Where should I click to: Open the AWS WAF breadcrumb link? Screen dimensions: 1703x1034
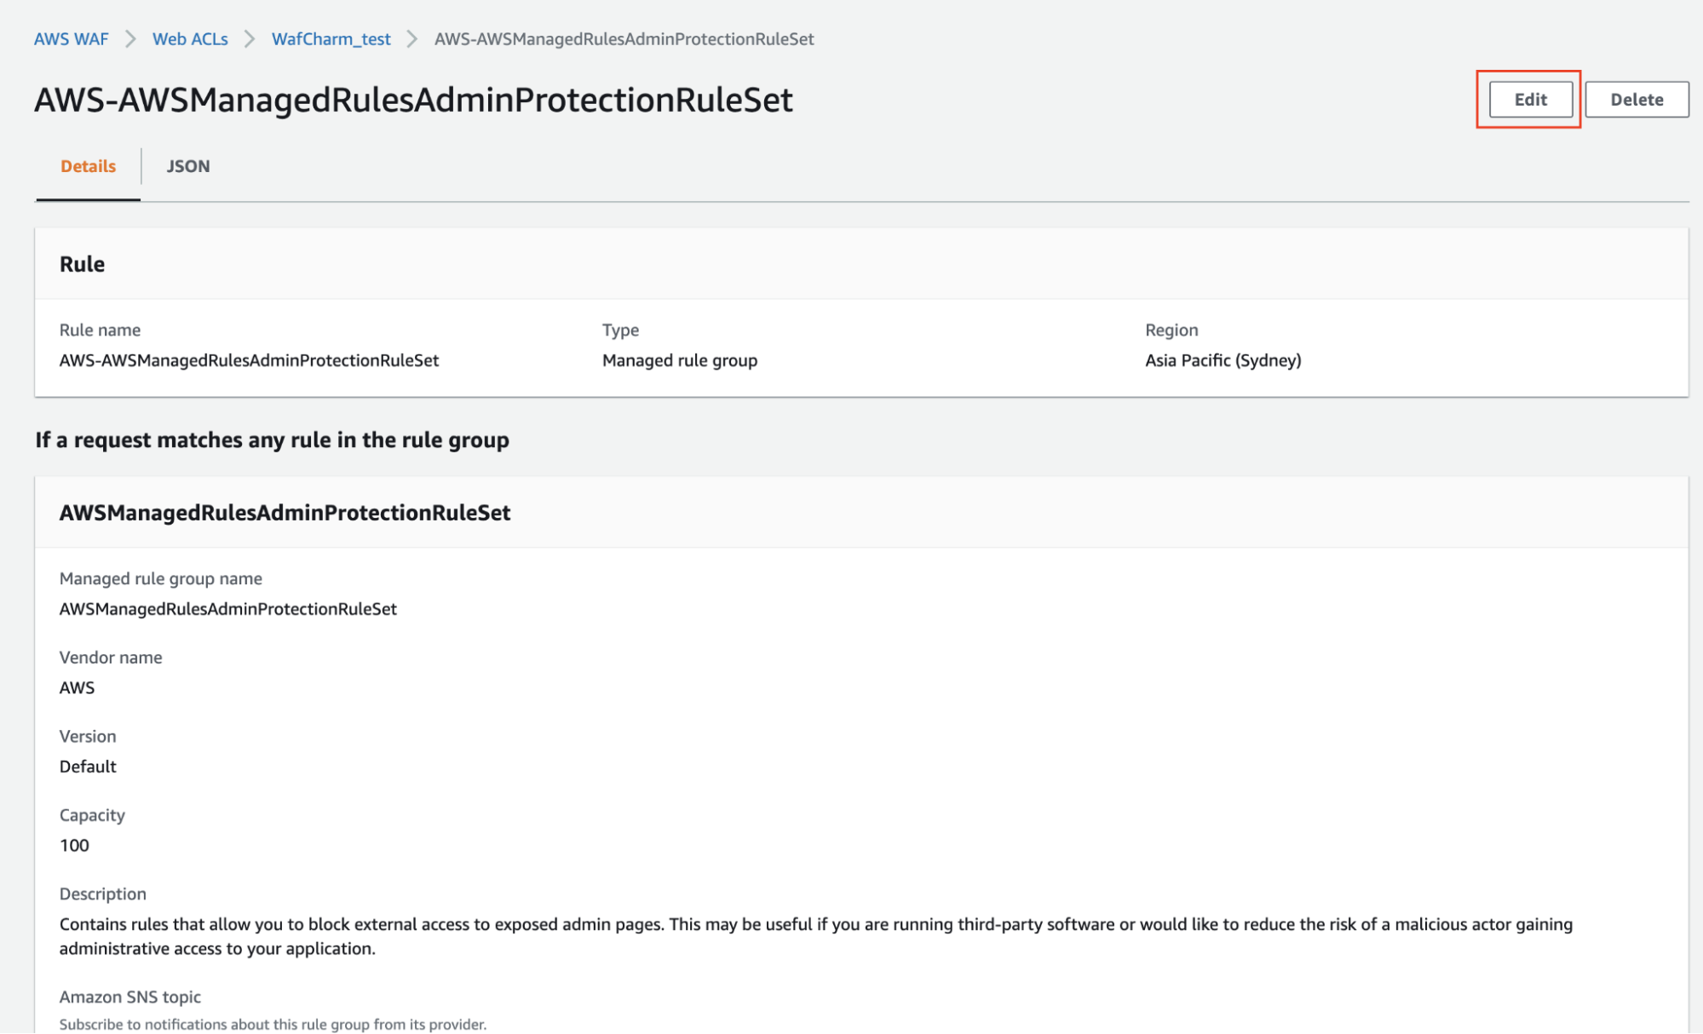(72, 39)
